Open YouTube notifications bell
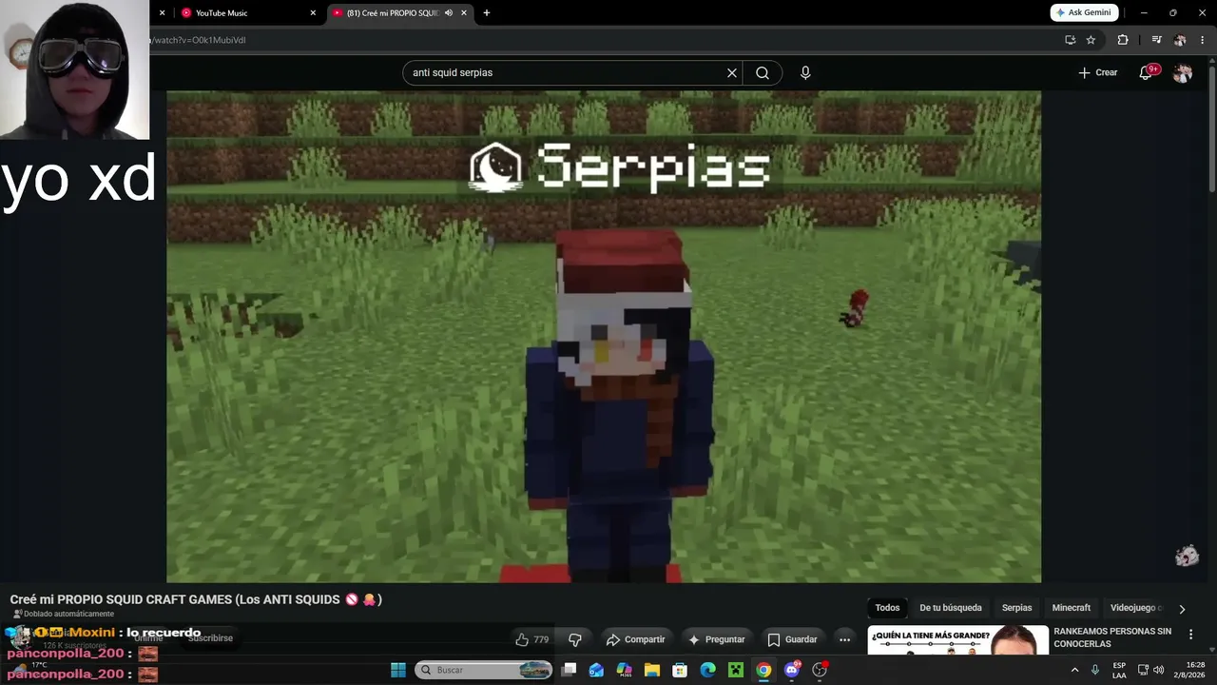1217x685 pixels. 1147,72
